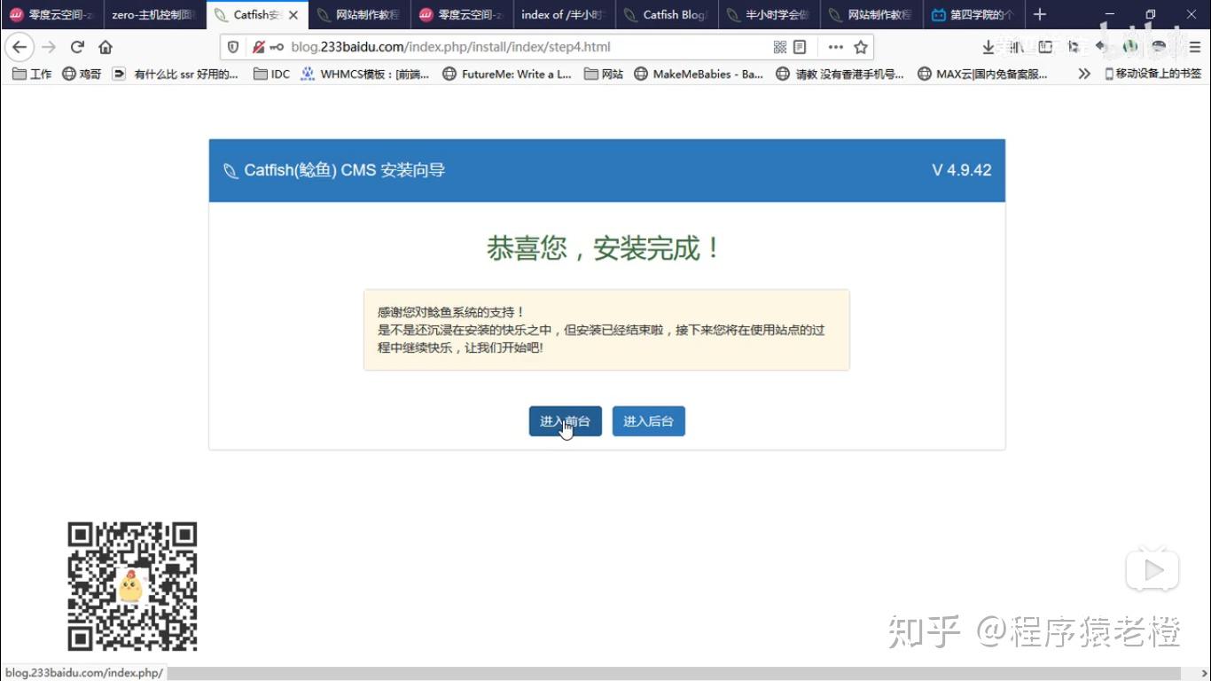Open the Catfish Blog tab
1211x681 pixels.
tap(667, 15)
